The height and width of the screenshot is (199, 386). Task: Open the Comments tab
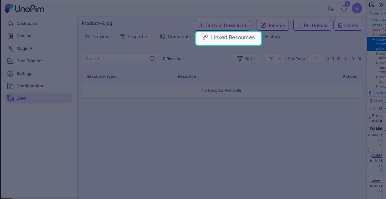tap(175, 37)
